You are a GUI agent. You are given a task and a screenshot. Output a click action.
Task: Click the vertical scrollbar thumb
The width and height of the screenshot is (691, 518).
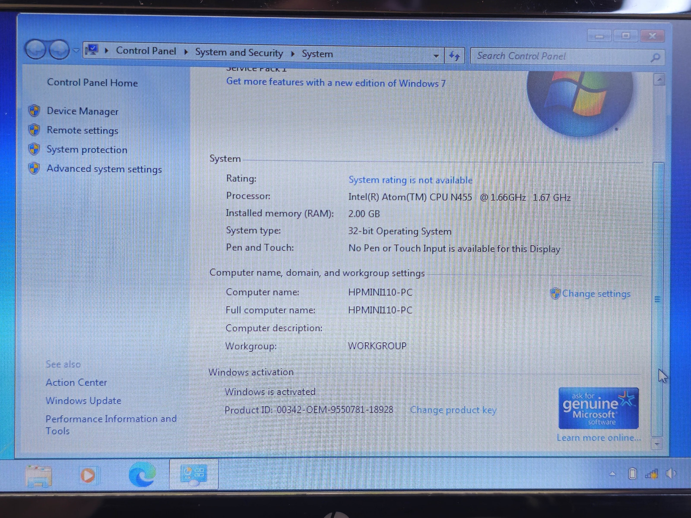[x=658, y=299]
